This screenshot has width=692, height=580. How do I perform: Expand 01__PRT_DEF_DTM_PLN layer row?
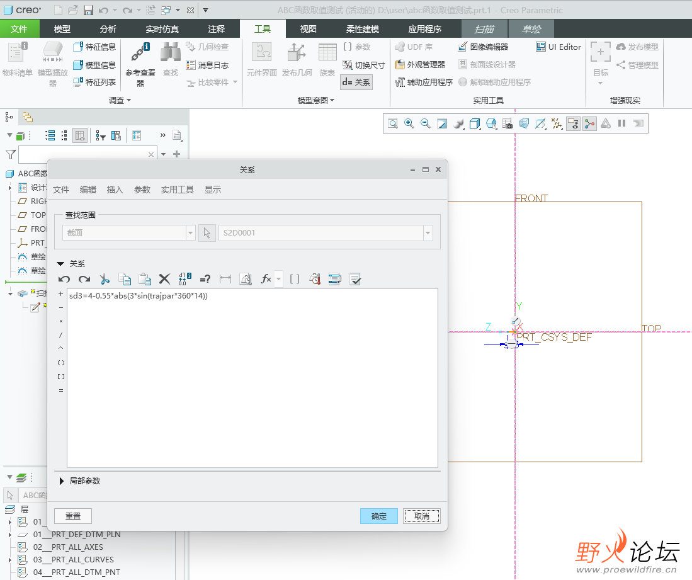tap(9, 535)
